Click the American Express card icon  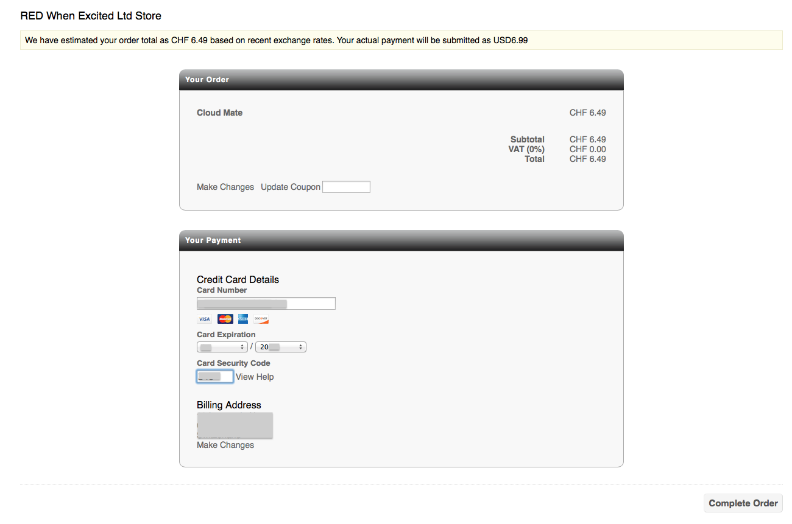243,319
